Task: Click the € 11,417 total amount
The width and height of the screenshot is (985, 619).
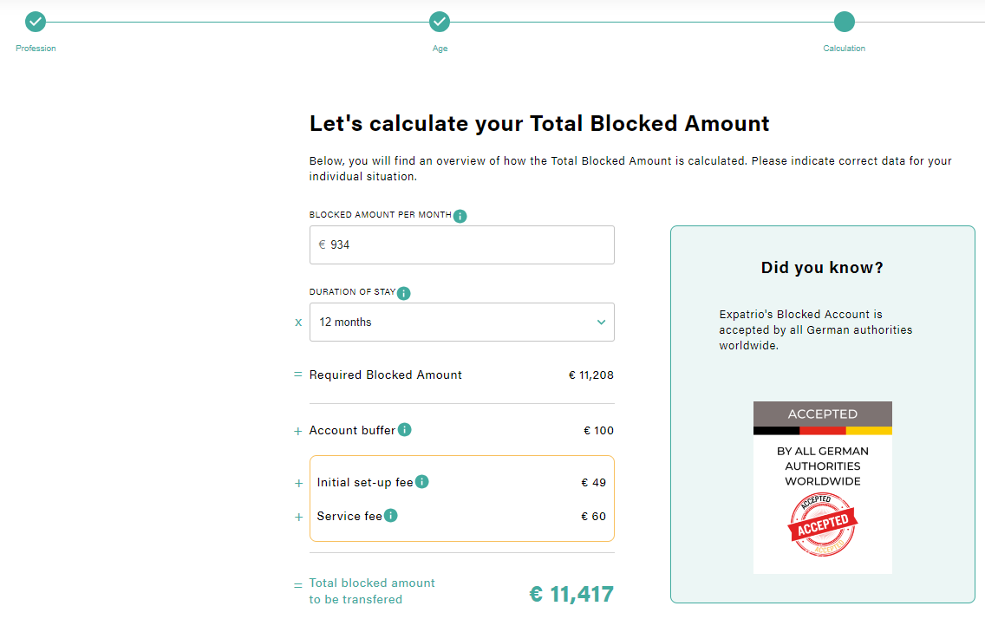Action: [571, 594]
